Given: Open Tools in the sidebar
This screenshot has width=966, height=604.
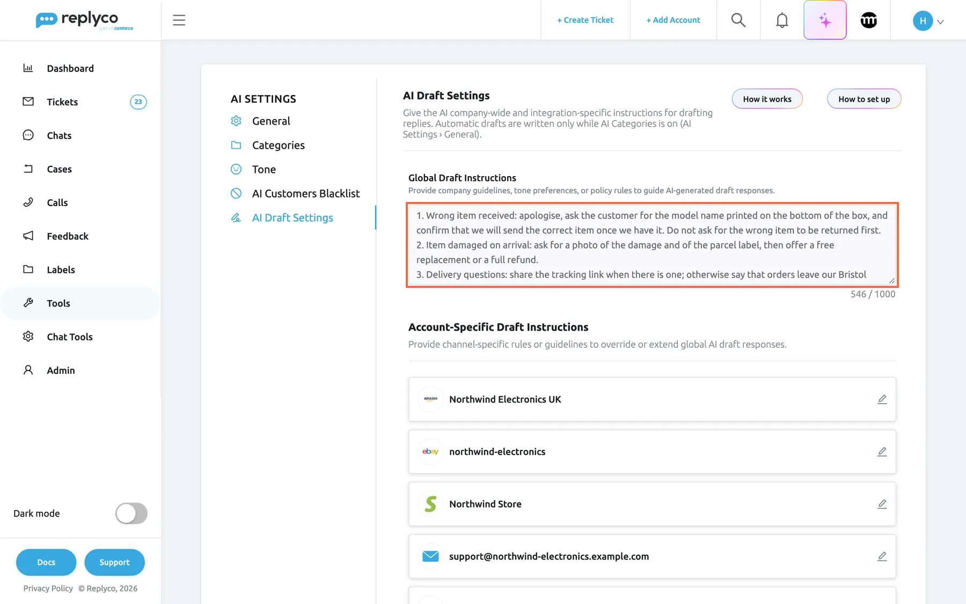Looking at the screenshot, I should (80, 303).
